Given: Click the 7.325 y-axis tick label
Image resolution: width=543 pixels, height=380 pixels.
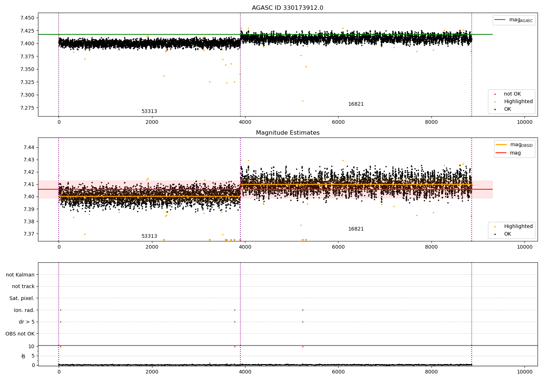Looking at the screenshot, I should [x=28, y=82].
